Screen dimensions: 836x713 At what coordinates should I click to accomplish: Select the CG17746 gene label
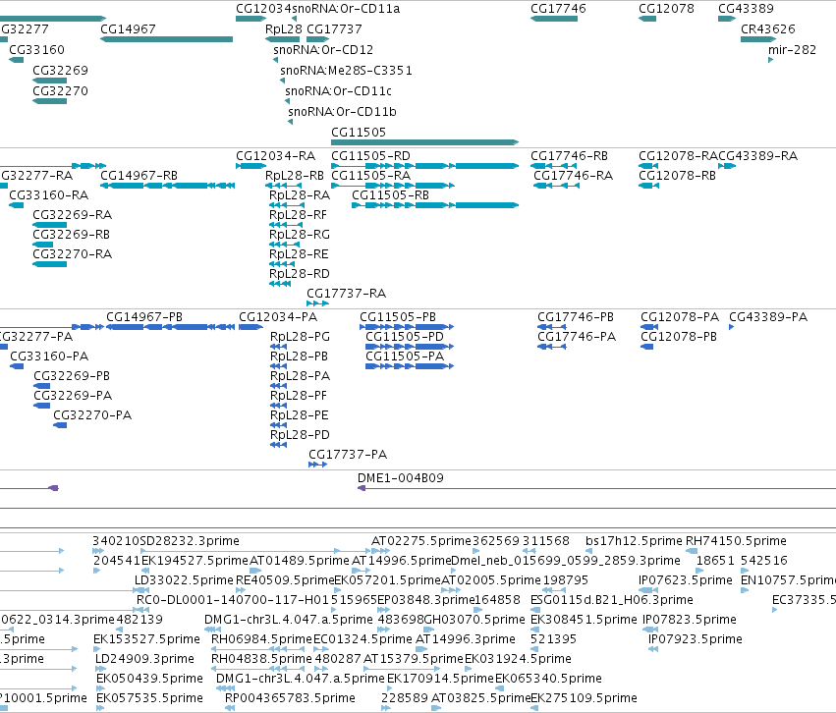(x=558, y=9)
